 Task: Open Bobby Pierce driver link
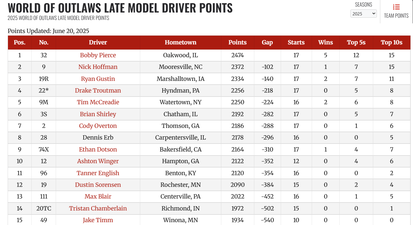pyautogui.click(x=98, y=55)
